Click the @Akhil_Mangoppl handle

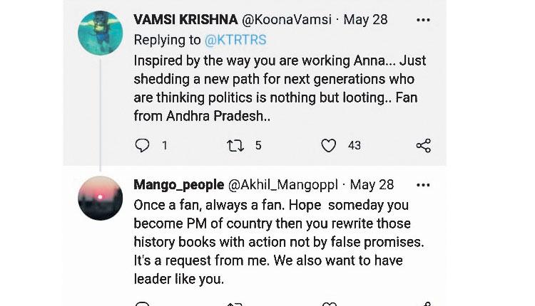[x=282, y=185]
